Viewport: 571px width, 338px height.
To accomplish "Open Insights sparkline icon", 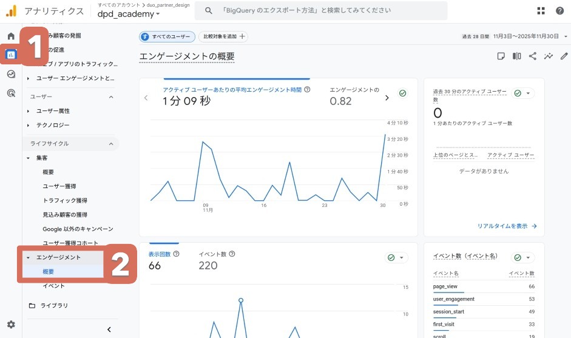I will point(549,56).
